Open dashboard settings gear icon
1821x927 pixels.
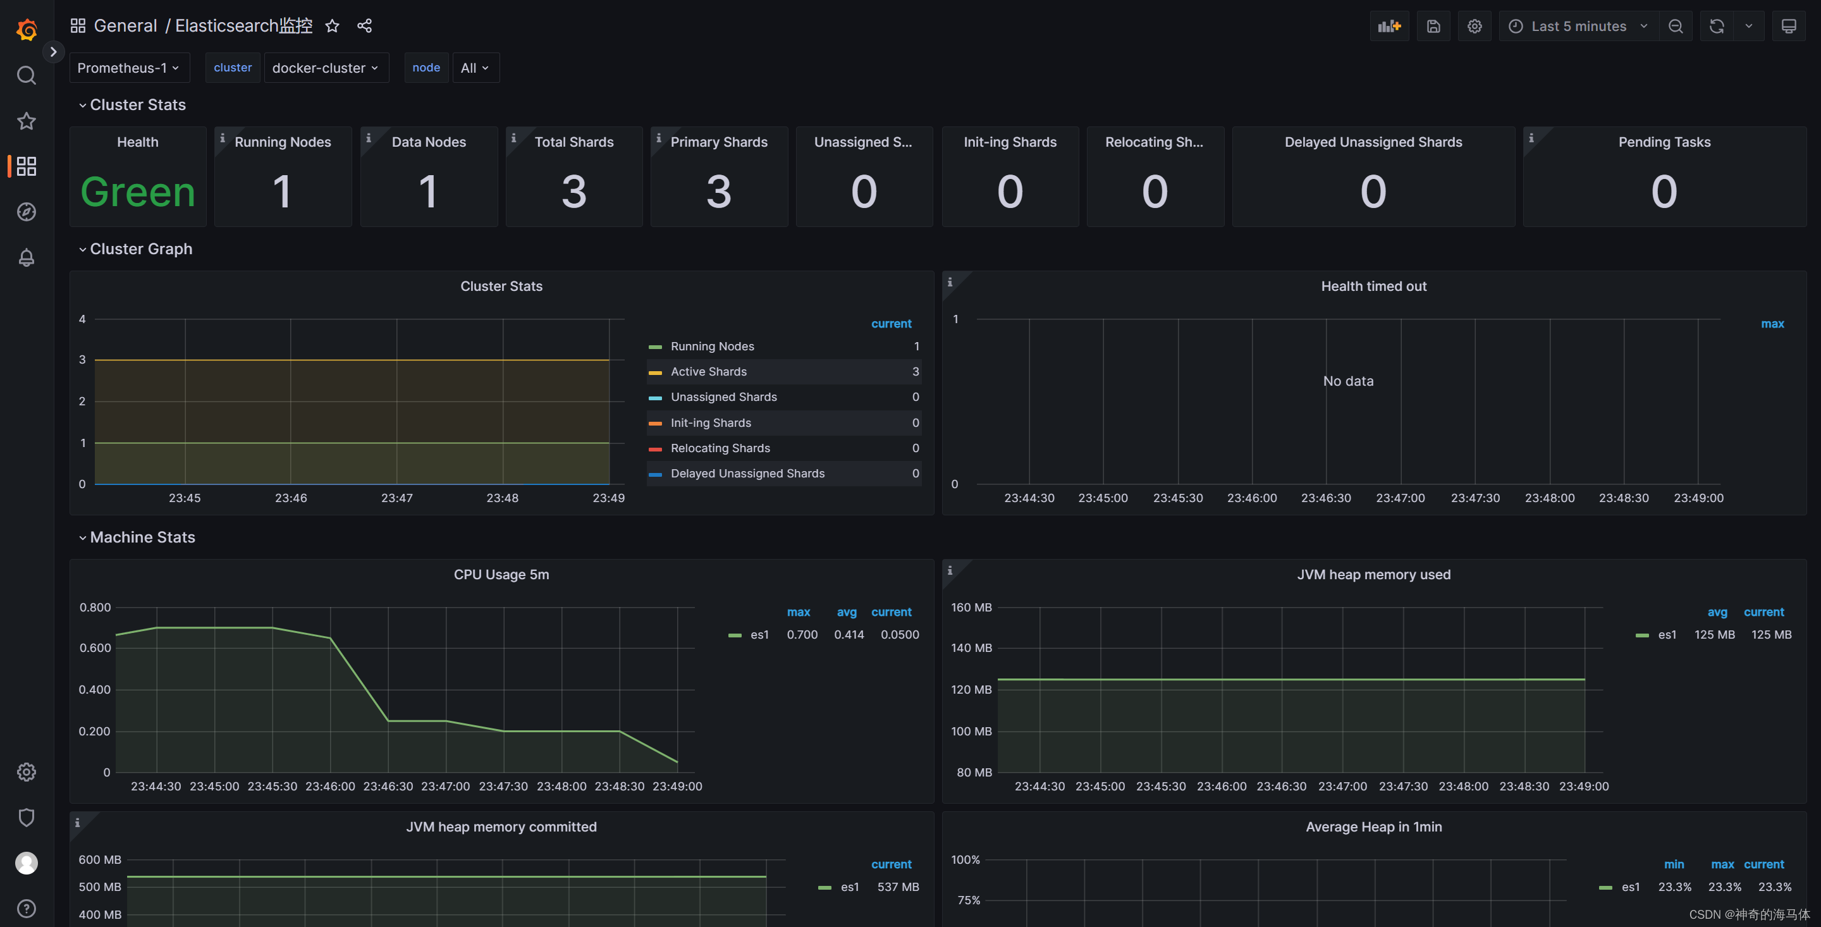click(x=1474, y=26)
